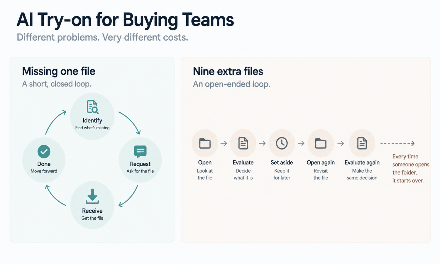Screen dimensions: 440x264
Task: Click the 'Get the file' caption
Action: [x=92, y=218]
